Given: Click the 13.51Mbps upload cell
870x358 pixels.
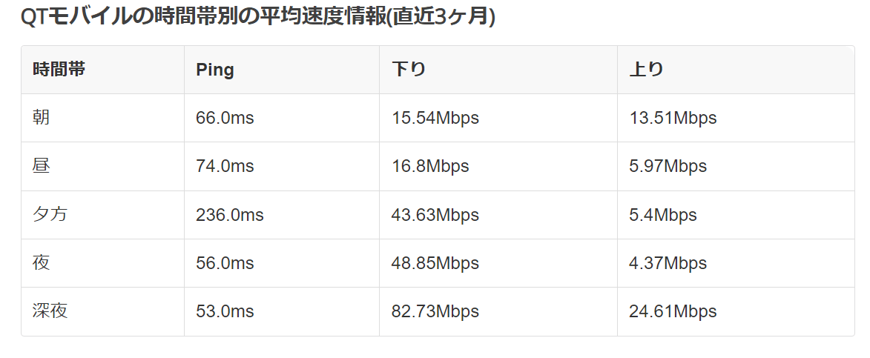Looking at the screenshot, I should [673, 118].
